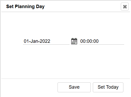Choose Save to confirm the date

point(74,87)
